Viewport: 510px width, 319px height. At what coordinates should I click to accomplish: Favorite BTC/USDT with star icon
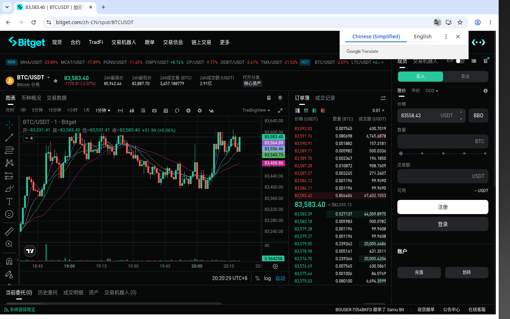tap(56, 81)
